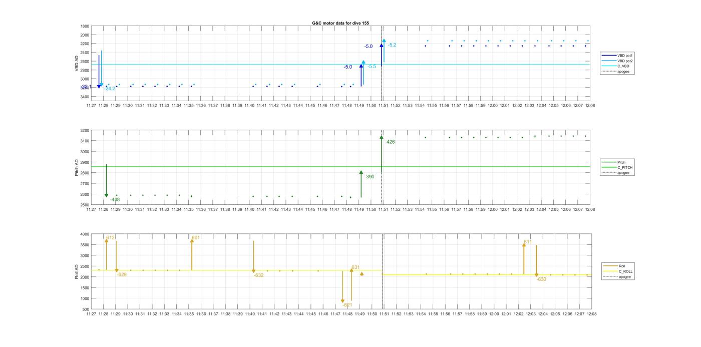Click the "426" pitch data label

(x=391, y=142)
